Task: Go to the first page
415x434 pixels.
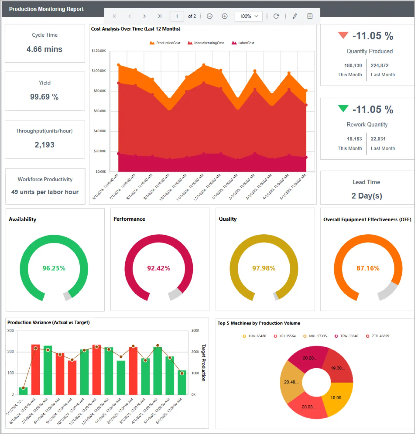Action: pyautogui.click(x=114, y=16)
